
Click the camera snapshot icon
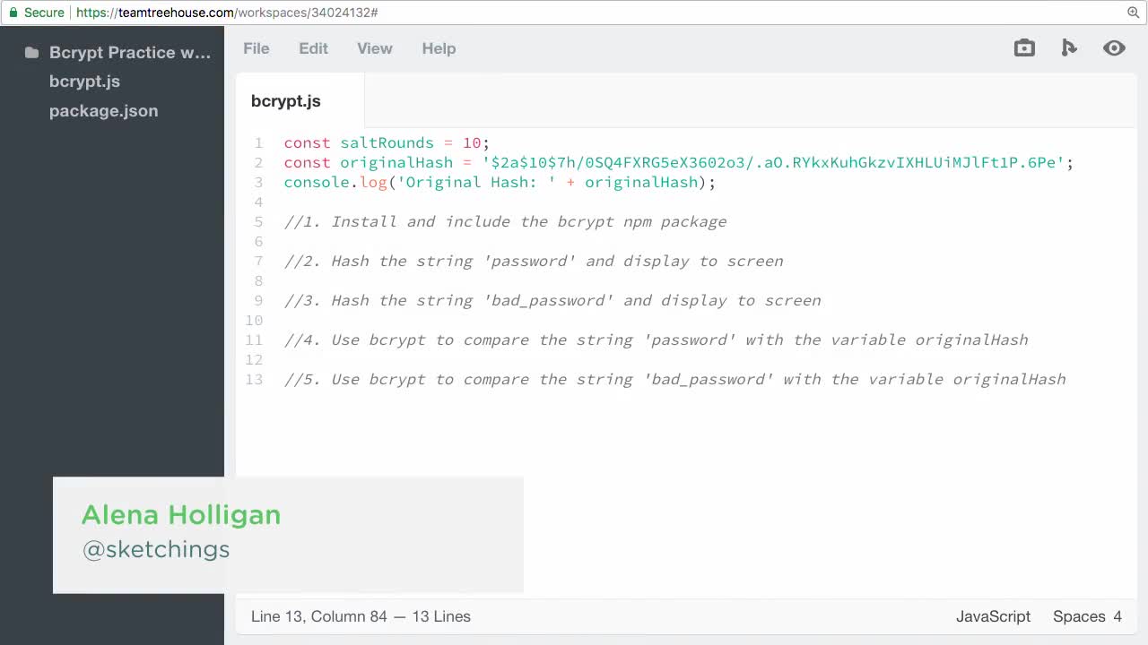coord(1024,47)
